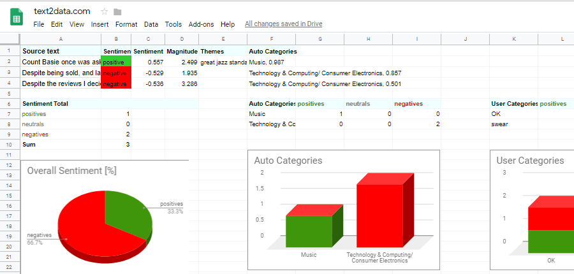Viewport: 574px width, 274px height.
Task: Select the negative cell in row 3
Action: click(x=116, y=73)
